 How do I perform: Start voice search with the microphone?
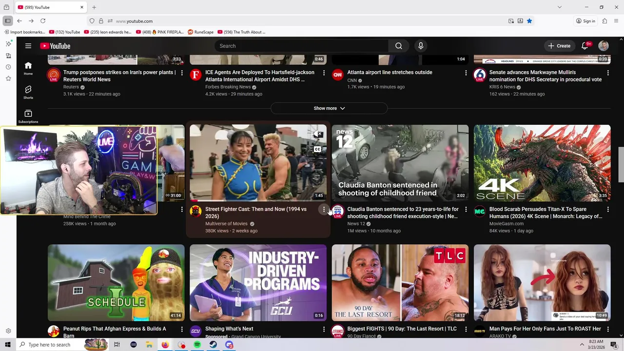point(421,46)
